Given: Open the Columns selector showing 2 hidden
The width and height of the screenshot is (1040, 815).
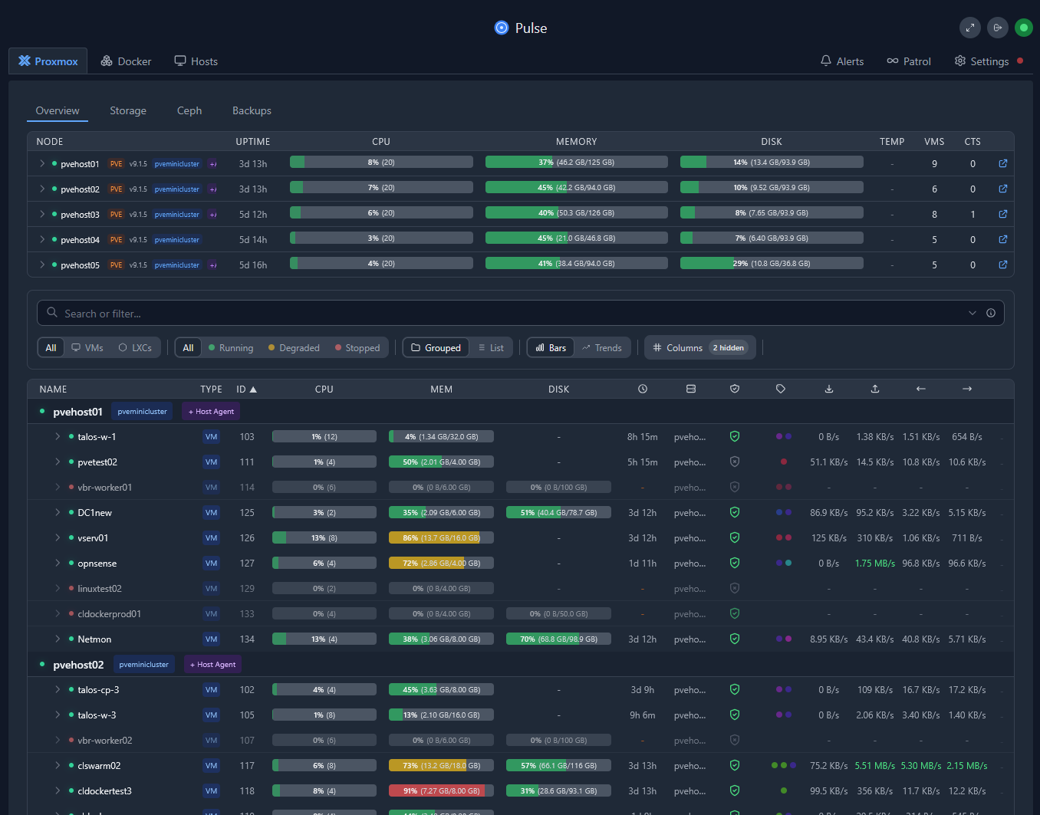Looking at the screenshot, I should point(699,347).
